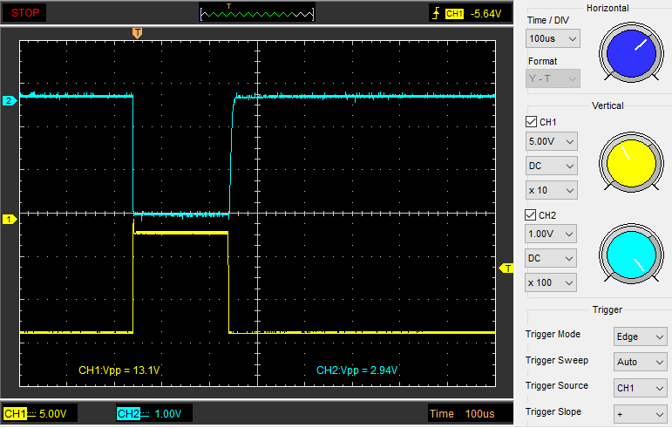The height and width of the screenshot is (428, 672).
Task: Click the cyan CH2 vertical knob
Action: pos(629,256)
